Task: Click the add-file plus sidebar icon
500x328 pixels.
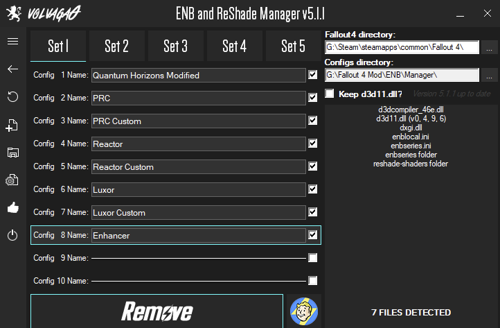Action: point(12,125)
